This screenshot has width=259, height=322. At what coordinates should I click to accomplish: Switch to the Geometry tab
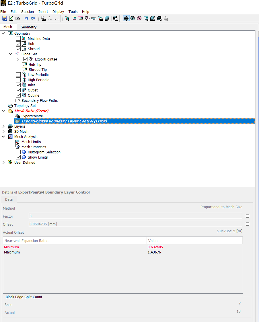28,27
